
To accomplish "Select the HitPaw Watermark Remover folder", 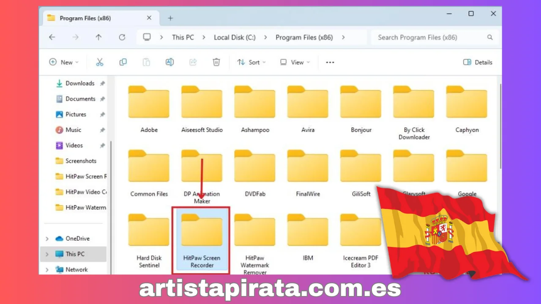I will [x=255, y=244].
